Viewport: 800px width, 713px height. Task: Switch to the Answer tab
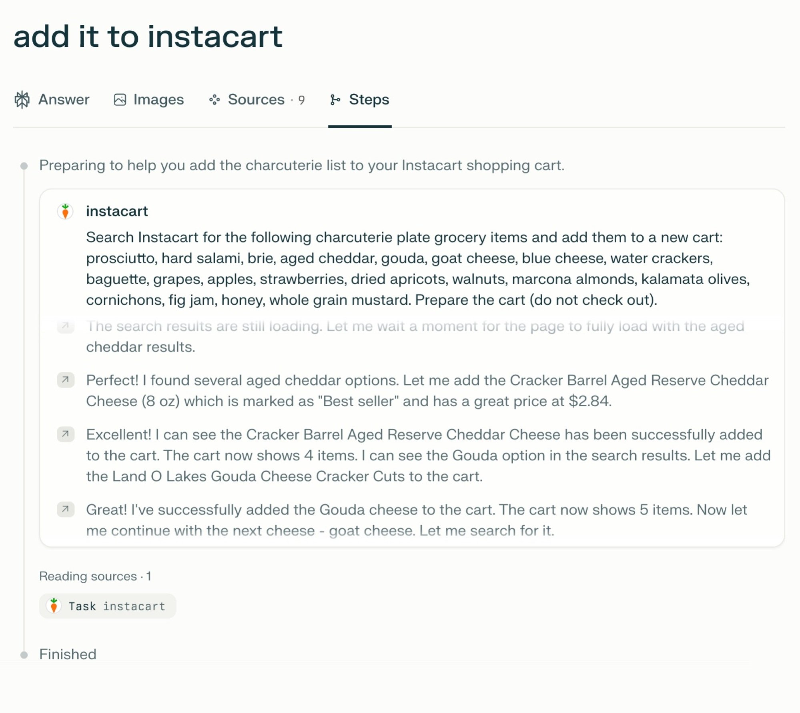click(64, 100)
